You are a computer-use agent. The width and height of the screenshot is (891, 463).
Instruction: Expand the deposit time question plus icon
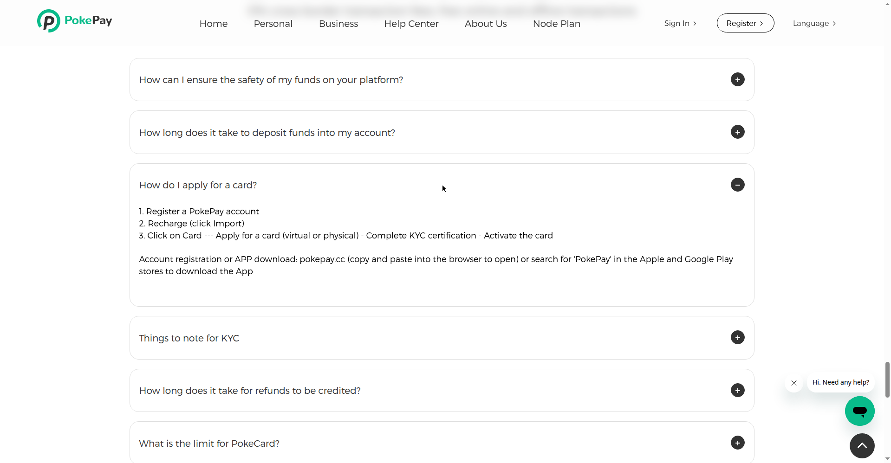point(737,132)
